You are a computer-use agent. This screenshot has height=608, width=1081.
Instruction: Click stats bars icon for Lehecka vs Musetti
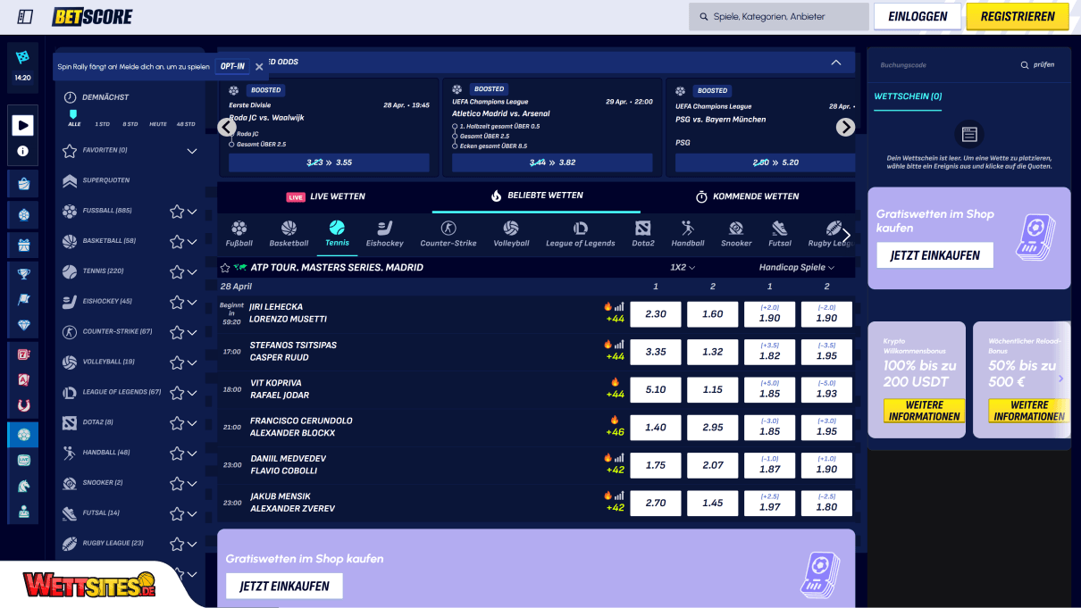pos(619,306)
